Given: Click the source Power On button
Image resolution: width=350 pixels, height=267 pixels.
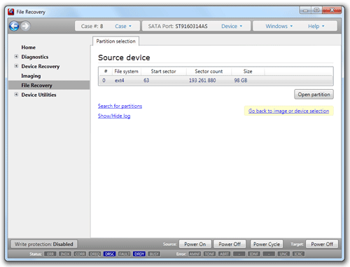Looking at the screenshot, I should (195, 244).
